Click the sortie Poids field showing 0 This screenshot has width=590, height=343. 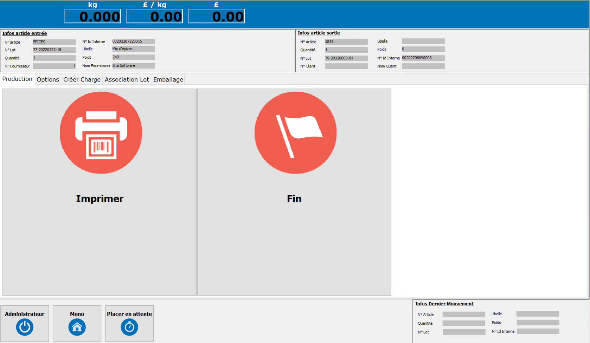coord(423,49)
